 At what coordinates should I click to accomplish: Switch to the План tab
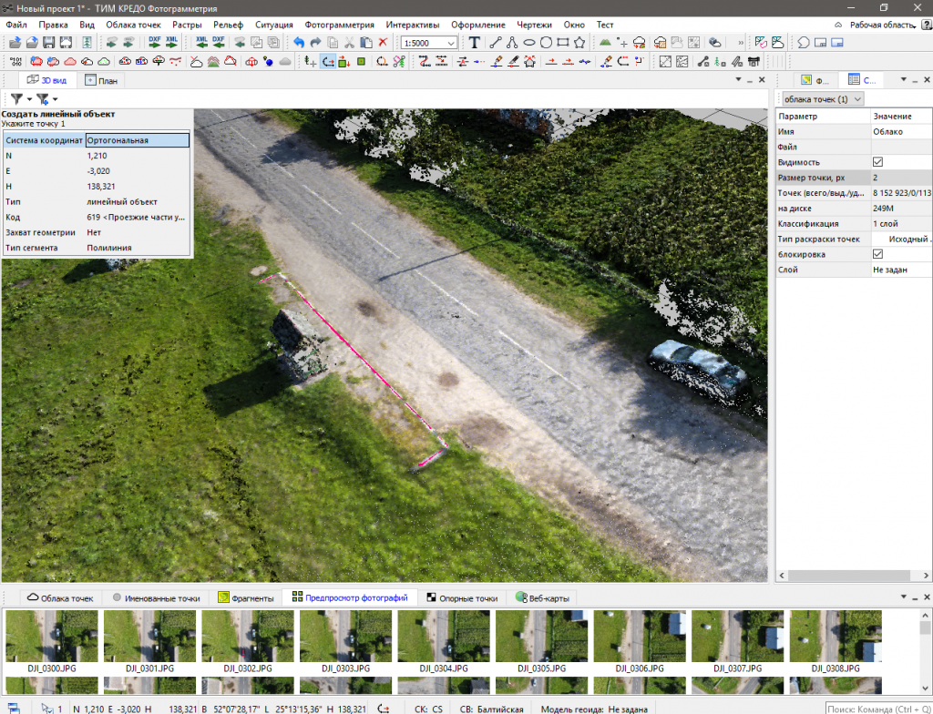coord(101,80)
